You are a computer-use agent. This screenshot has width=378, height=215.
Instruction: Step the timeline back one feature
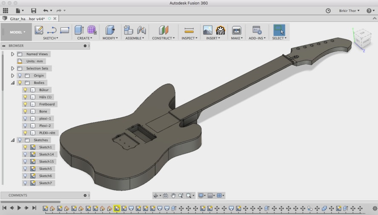(x=12, y=208)
